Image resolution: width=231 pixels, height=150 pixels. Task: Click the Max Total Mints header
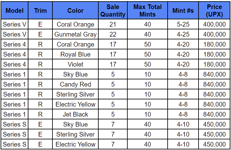click(147, 11)
